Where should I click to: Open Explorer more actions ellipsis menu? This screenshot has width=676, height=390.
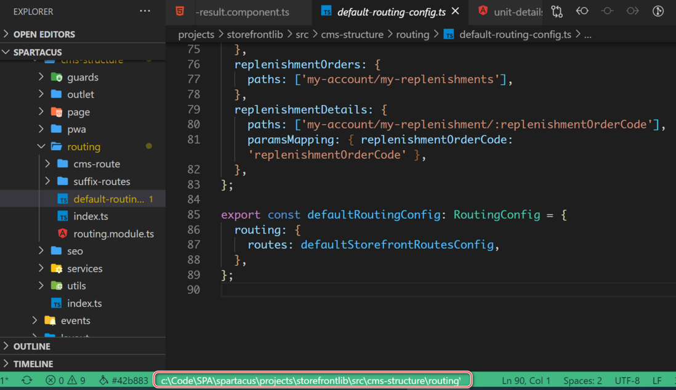pyautogui.click(x=145, y=11)
